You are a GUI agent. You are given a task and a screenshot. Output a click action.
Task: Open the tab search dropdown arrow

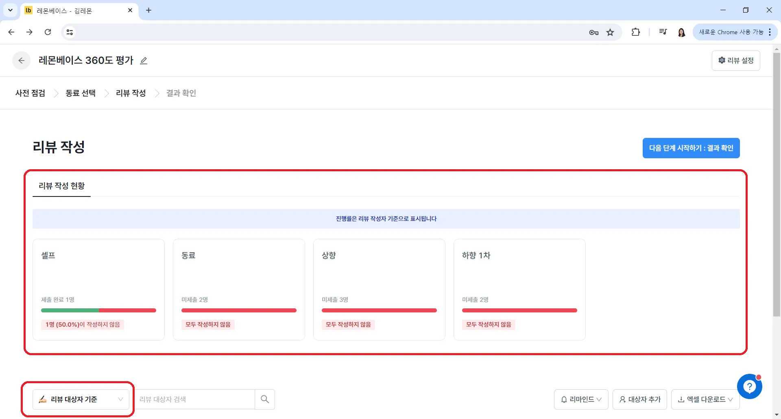pos(10,10)
